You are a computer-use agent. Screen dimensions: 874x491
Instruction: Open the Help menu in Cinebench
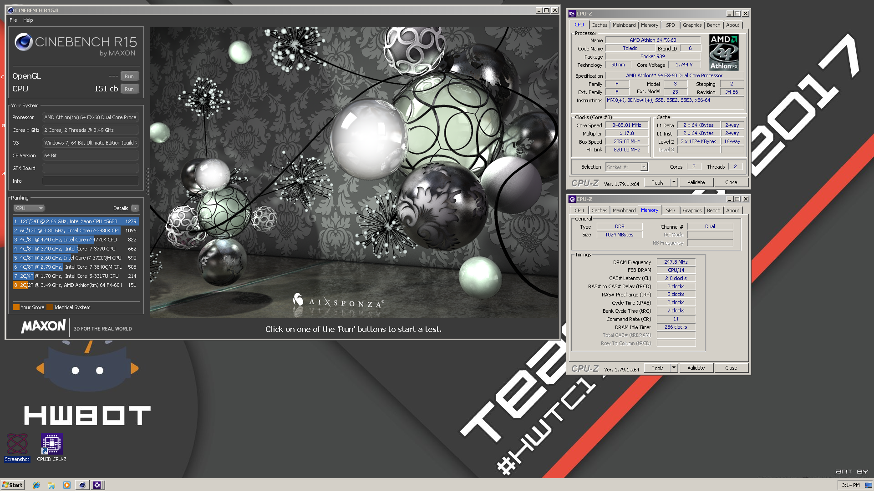pyautogui.click(x=28, y=20)
